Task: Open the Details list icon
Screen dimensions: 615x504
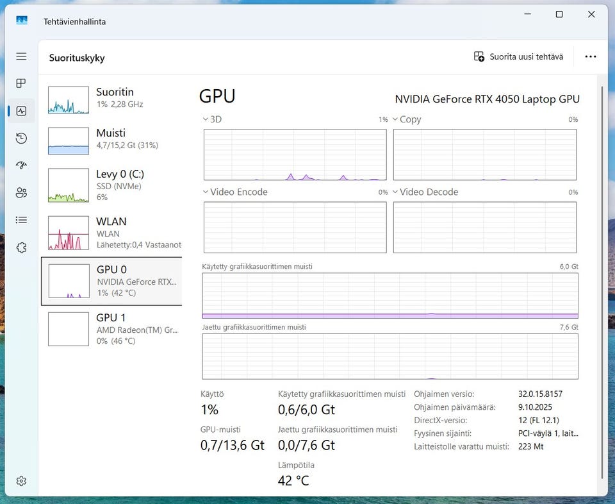Action: (21, 220)
